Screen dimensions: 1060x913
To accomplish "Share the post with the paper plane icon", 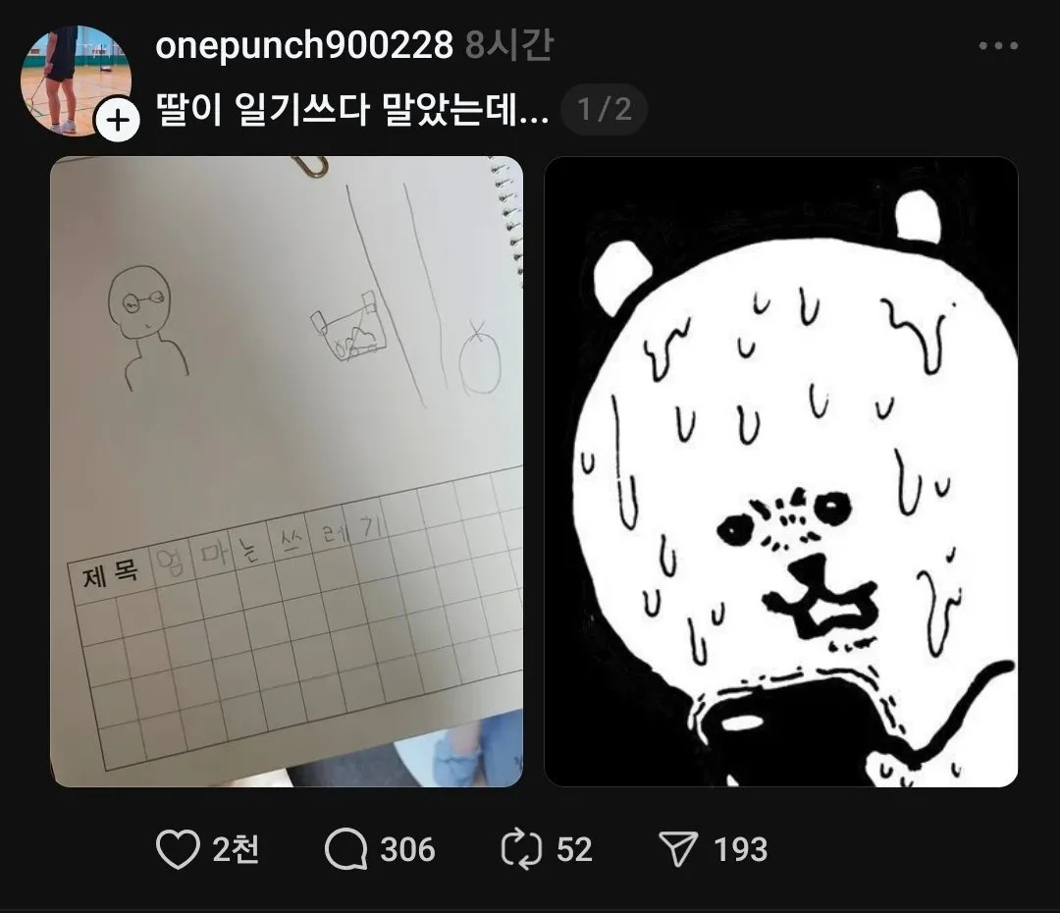I will click(x=678, y=849).
